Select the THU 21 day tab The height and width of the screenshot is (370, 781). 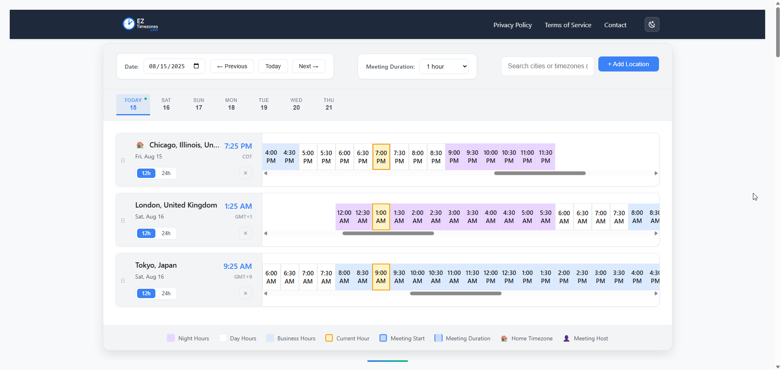pyautogui.click(x=329, y=104)
